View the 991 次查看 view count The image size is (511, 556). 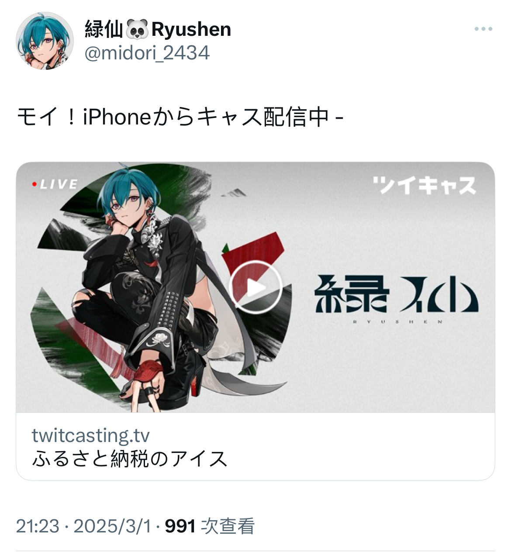tap(210, 526)
